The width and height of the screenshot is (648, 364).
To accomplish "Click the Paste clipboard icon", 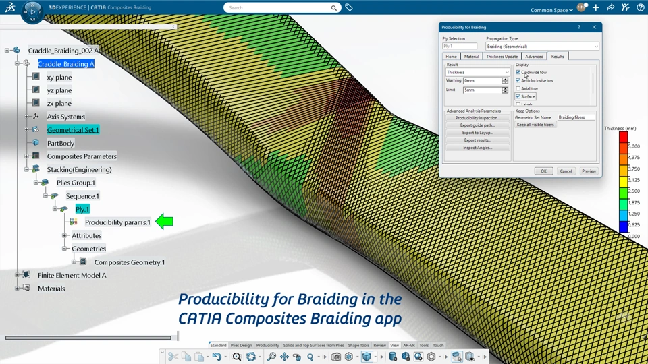I will tap(199, 356).
